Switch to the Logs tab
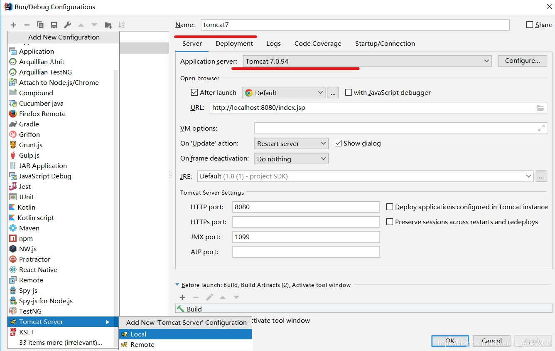The image size is (555, 351). [x=273, y=43]
